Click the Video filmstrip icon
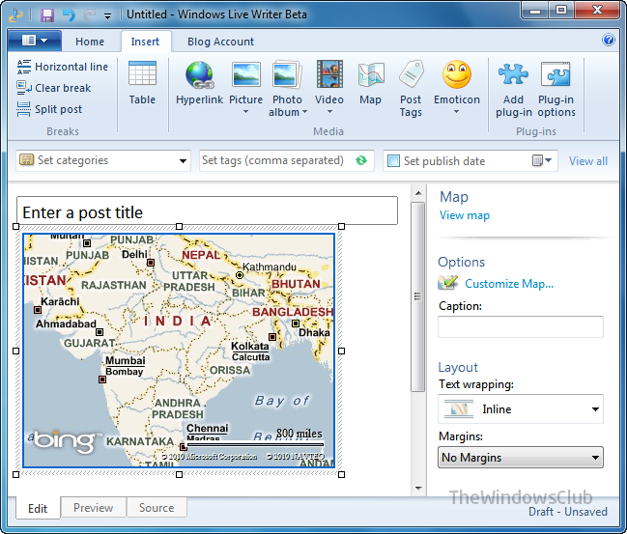 point(329,74)
